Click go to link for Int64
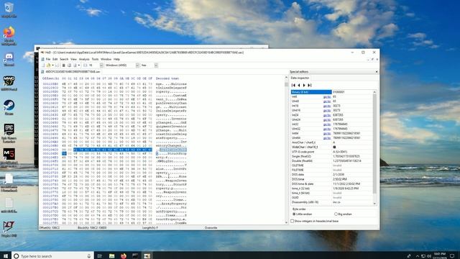460x259 pixels. (x=327, y=133)
